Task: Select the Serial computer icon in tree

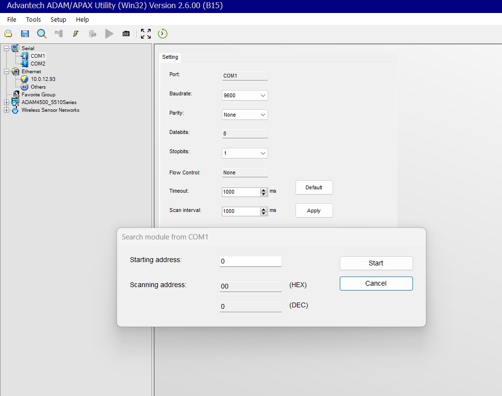Action: [15, 48]
